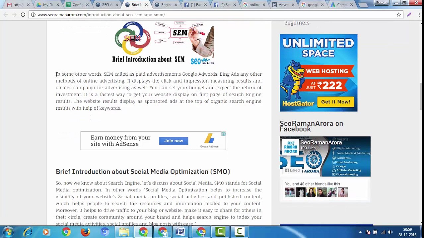The height and width of the screenshot is (238, 424).
Task: Click the 'Brief Introduction about Social Media Optimization' heading
Action: click(x=143, y=172)
